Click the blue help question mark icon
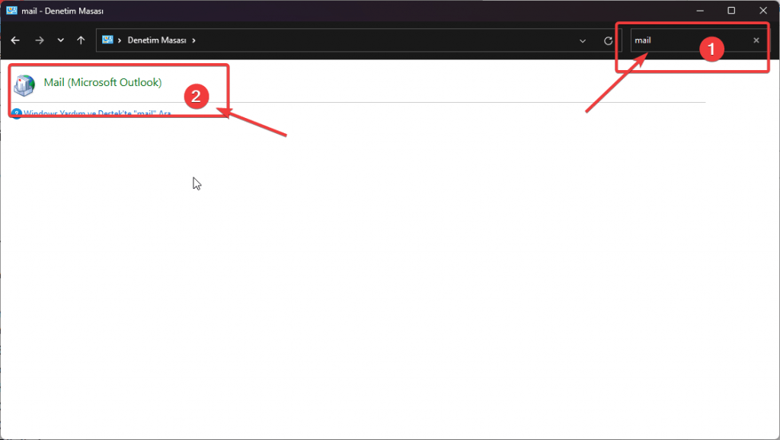Image resolution: width=780 pixels, height=440 pixels. click(17, 113)
